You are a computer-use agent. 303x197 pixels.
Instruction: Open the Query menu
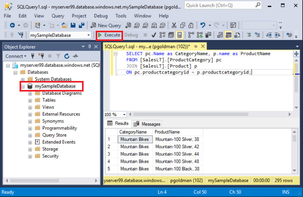coord(58,16)
